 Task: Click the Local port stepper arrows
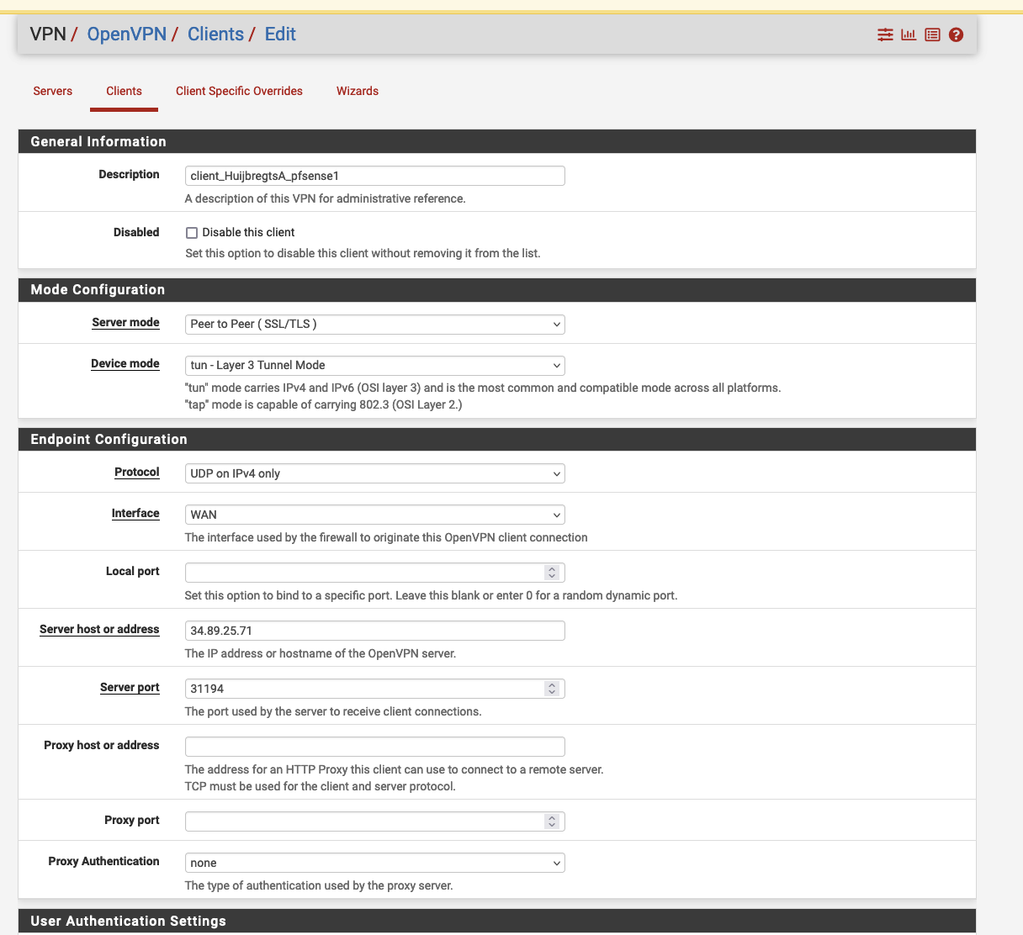coord(552,573)
